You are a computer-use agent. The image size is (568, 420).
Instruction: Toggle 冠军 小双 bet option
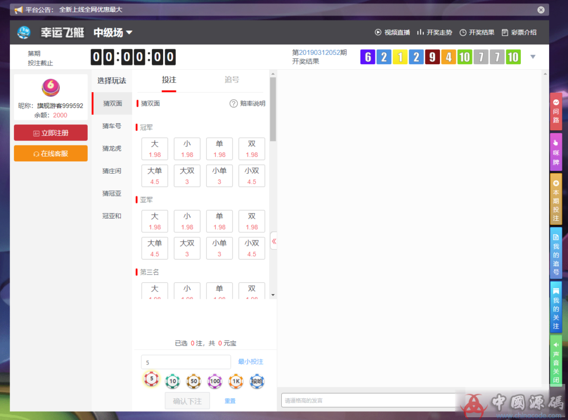point(252,176)
